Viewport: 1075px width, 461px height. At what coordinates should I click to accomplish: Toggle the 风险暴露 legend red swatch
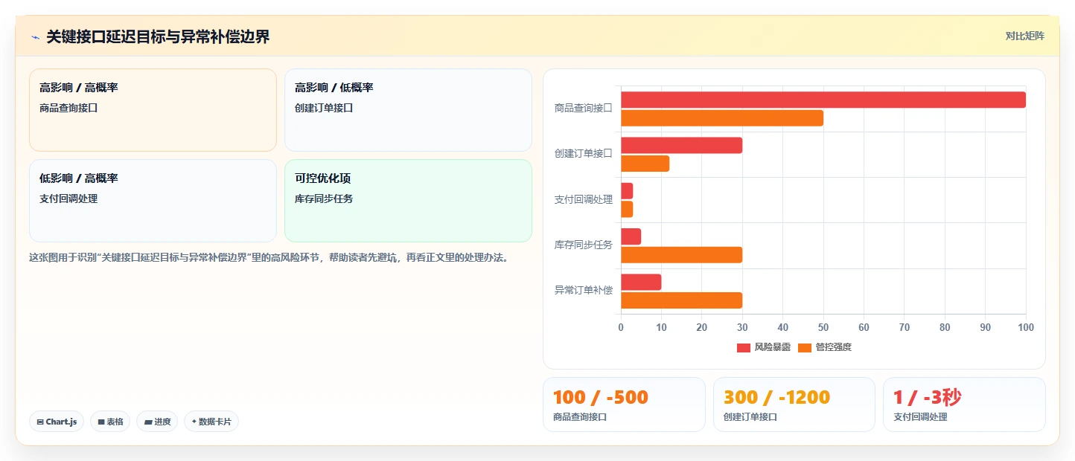(x=744, y=348)
